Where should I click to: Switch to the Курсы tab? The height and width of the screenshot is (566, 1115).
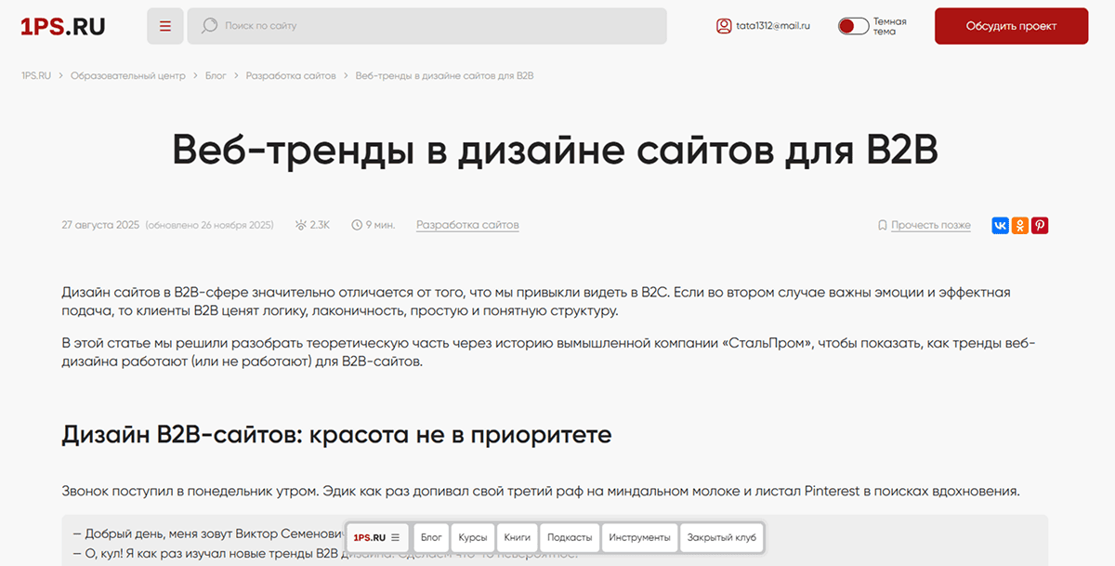pyautogui.click(x=473, y=537)
